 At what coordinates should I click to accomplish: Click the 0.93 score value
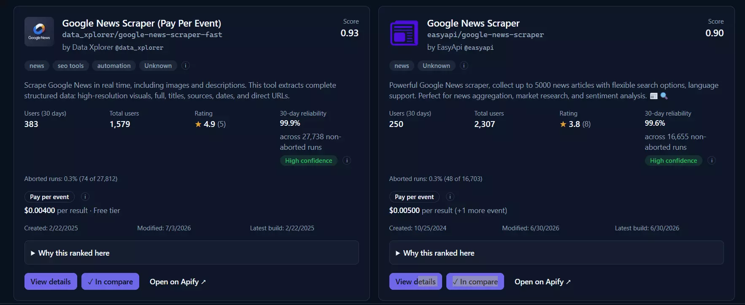click(x=350, y=33)
